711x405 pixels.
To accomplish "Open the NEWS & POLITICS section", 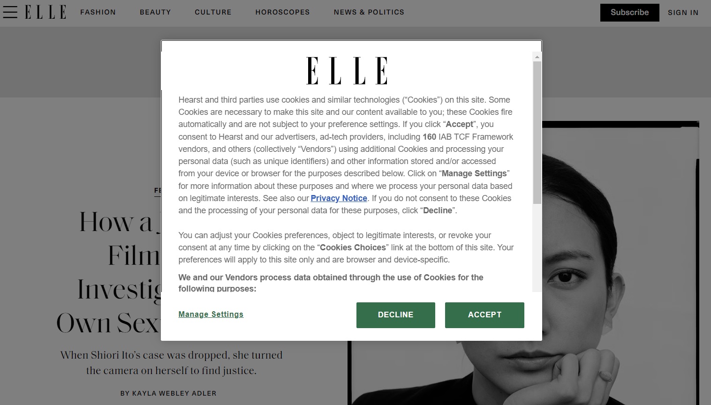I will (x=369, y=12).
